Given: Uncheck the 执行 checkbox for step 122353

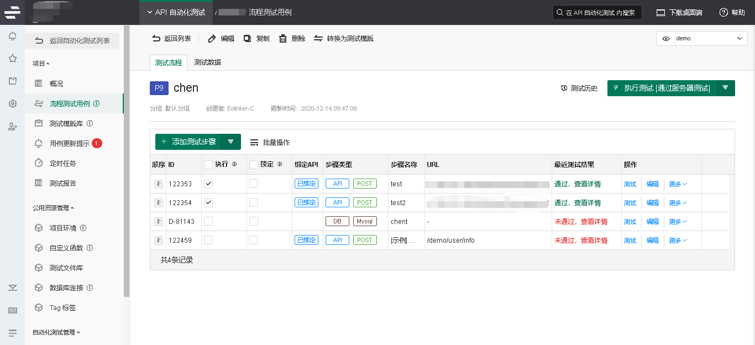Looking at the screenshot, I should click(x=208, y=184).
